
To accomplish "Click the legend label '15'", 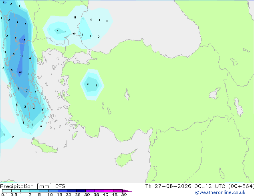I will (x=59, y=194).
